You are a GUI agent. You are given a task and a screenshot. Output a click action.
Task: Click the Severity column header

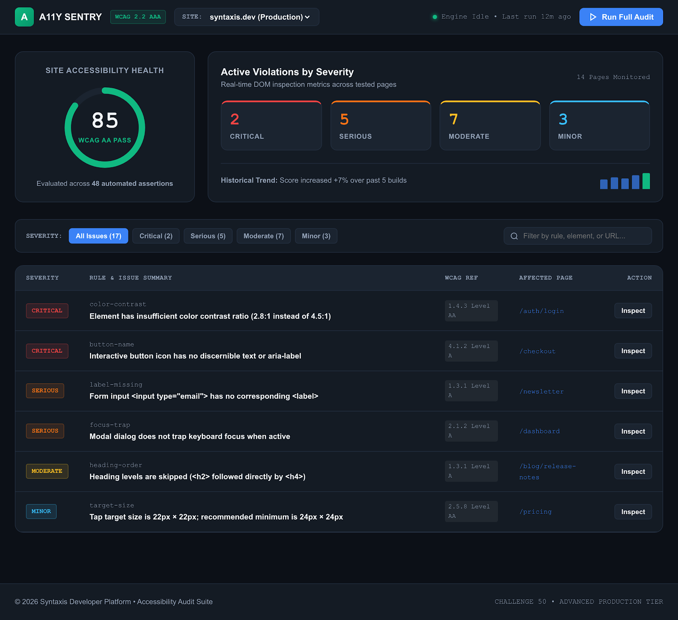pyautogui.click(x=42, y=278)
